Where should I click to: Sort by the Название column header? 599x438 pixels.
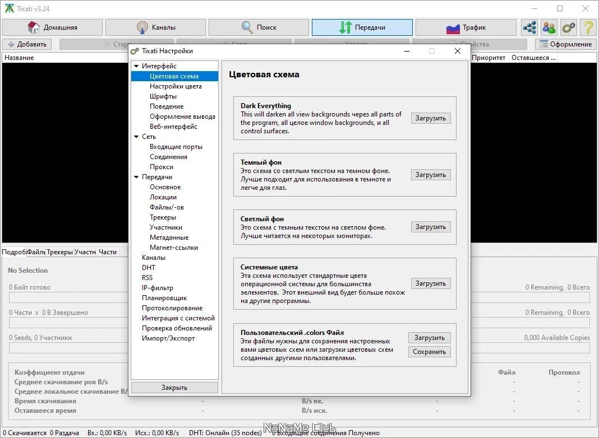tap(65, 58)
